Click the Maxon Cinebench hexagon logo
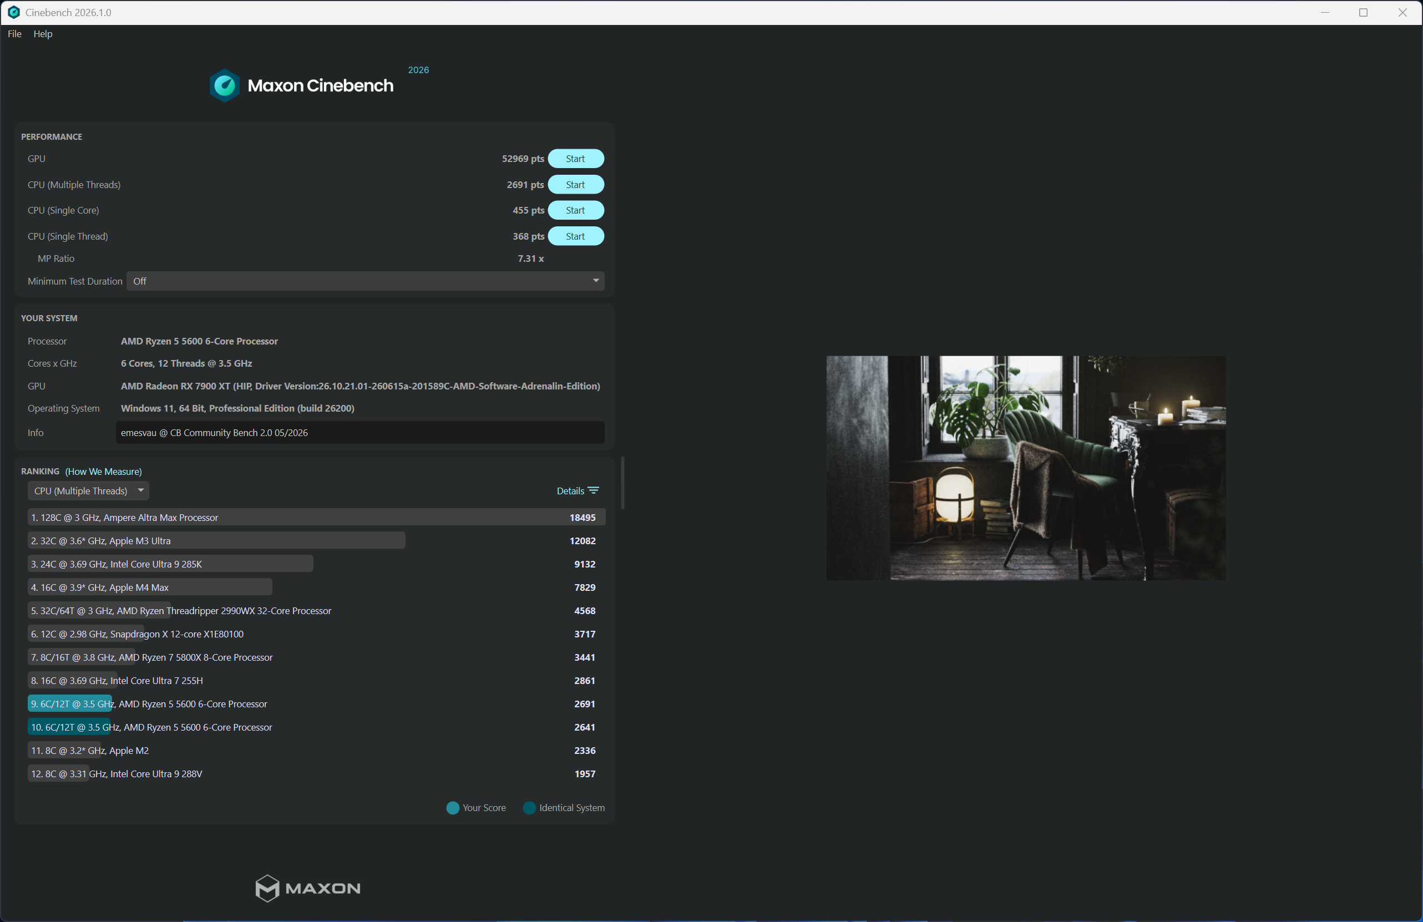The width and height of the screenshot is (1423, 922). coord(225,85)
